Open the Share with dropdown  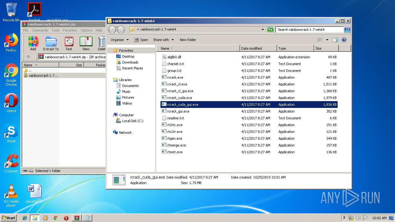pyautogui.click(x=164, y=40)
